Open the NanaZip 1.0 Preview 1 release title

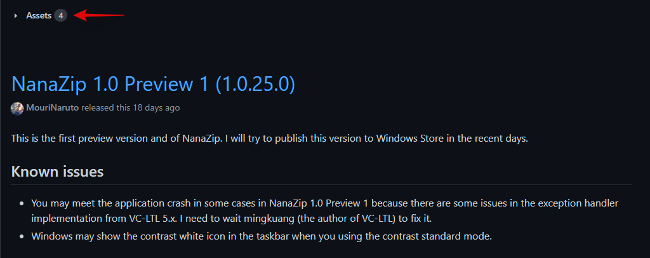152,83
